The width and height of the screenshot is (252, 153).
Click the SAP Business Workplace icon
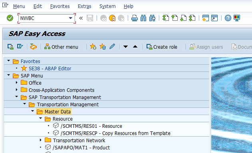34,47
